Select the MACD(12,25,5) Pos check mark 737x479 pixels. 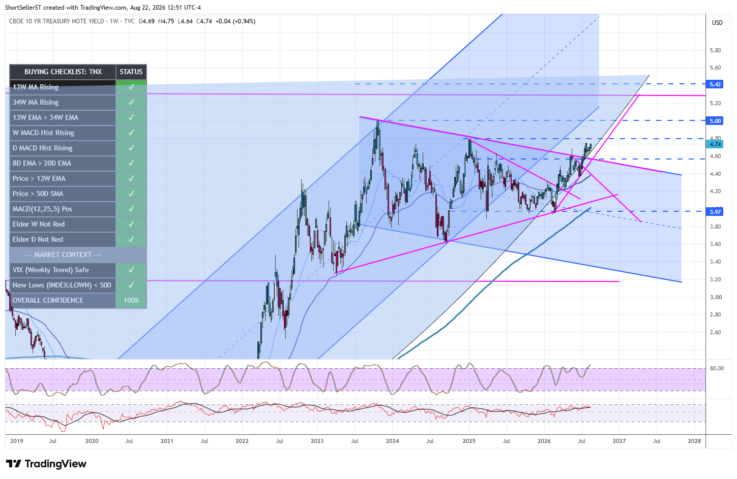click(131, 209)
